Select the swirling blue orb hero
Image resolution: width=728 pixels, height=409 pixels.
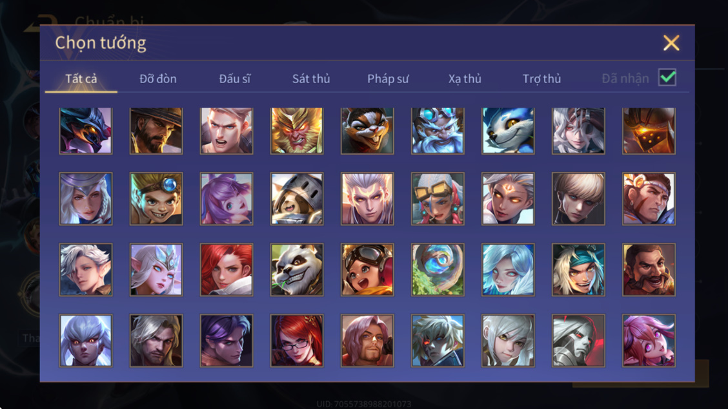(438, 270)
